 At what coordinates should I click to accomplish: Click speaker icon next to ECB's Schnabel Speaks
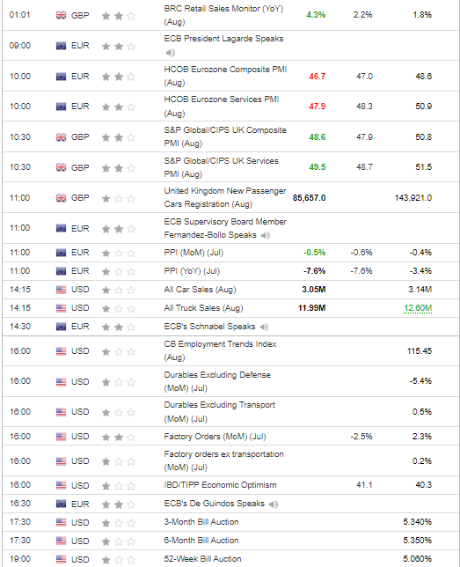click(264, 327)
